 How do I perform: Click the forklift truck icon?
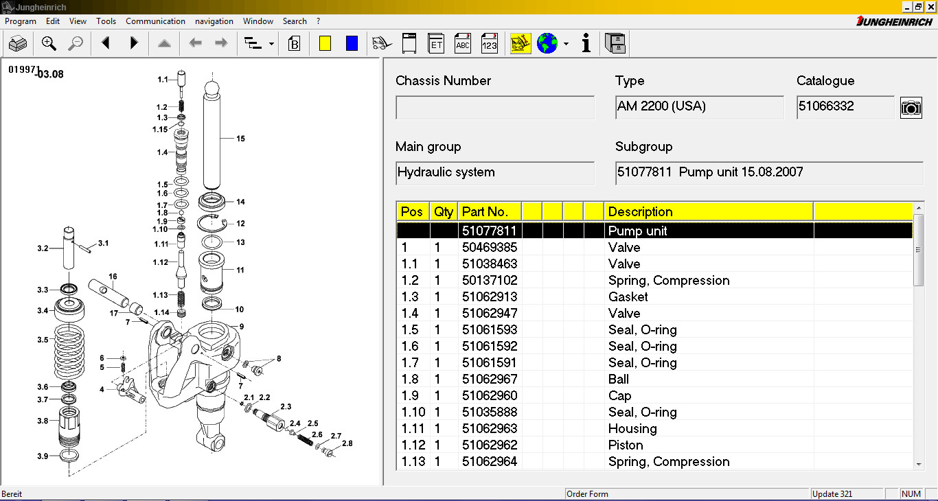click(x=382, y=44)
